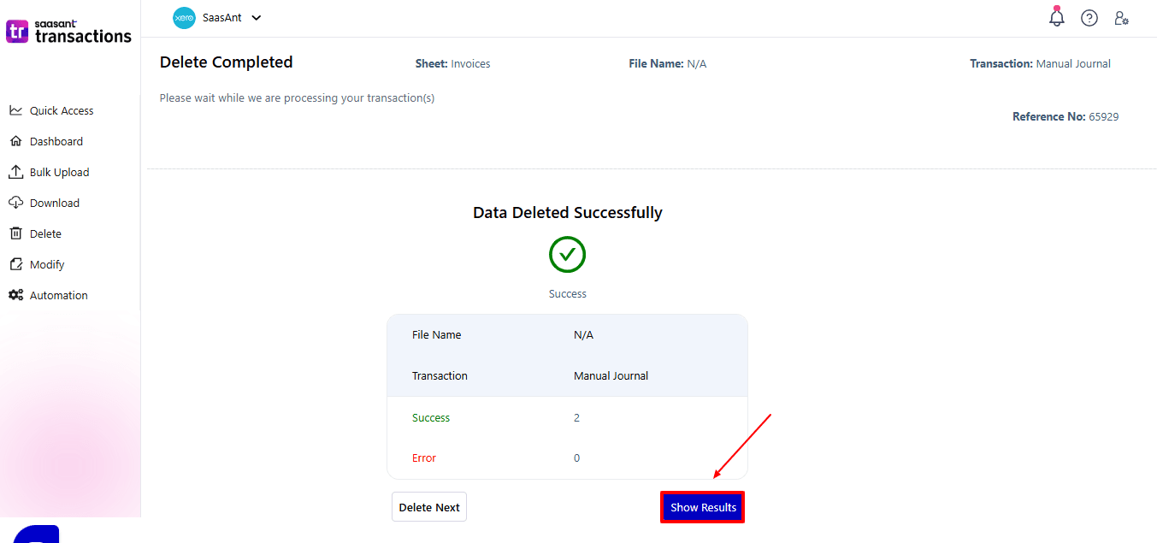Click the Modify pencil icon
Image resolution: width=1157 pixels, height=543 pixels.
coord(15,264)
